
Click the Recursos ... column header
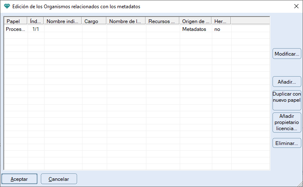pyautogui.click(x=162, y=21)
